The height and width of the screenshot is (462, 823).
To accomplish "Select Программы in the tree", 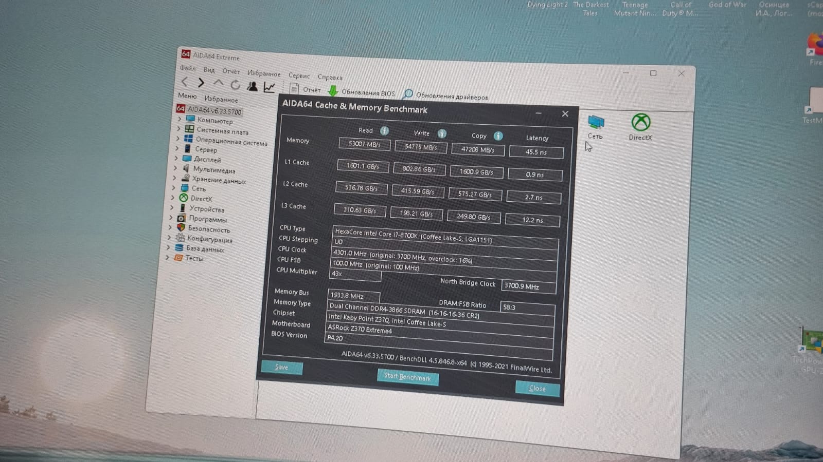I will pos(207,219).
